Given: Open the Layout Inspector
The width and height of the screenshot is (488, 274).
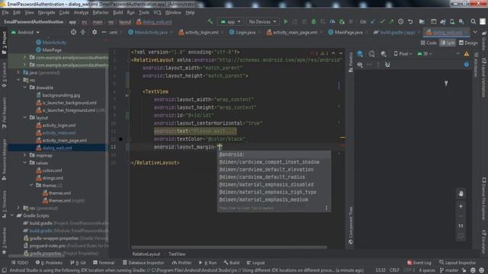Looking at the screenshot, I should [457, 263].
